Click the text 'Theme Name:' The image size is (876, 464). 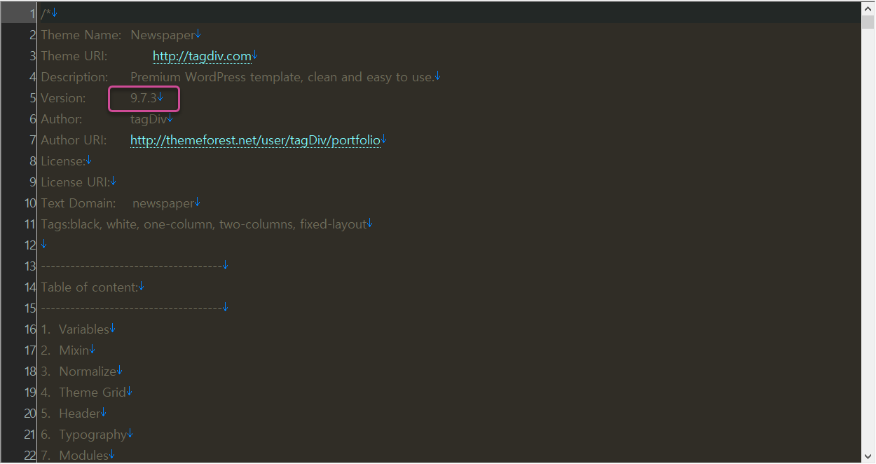pyautogui.click(x=81, y=35)
